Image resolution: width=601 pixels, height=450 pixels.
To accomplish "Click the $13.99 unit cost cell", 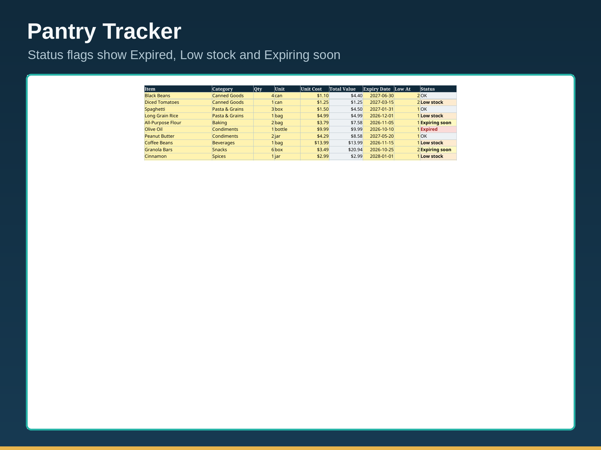I will pyautogui.click(x=314, y=143).
